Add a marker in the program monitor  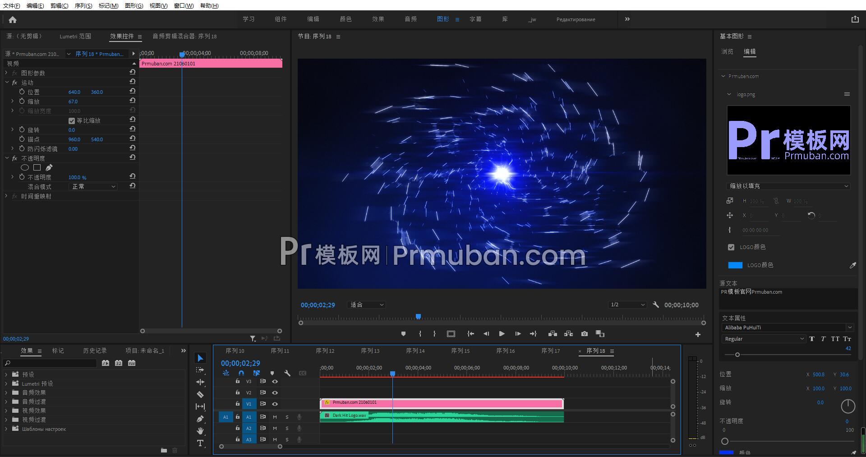pyautogui.click(x=403, y=334)
